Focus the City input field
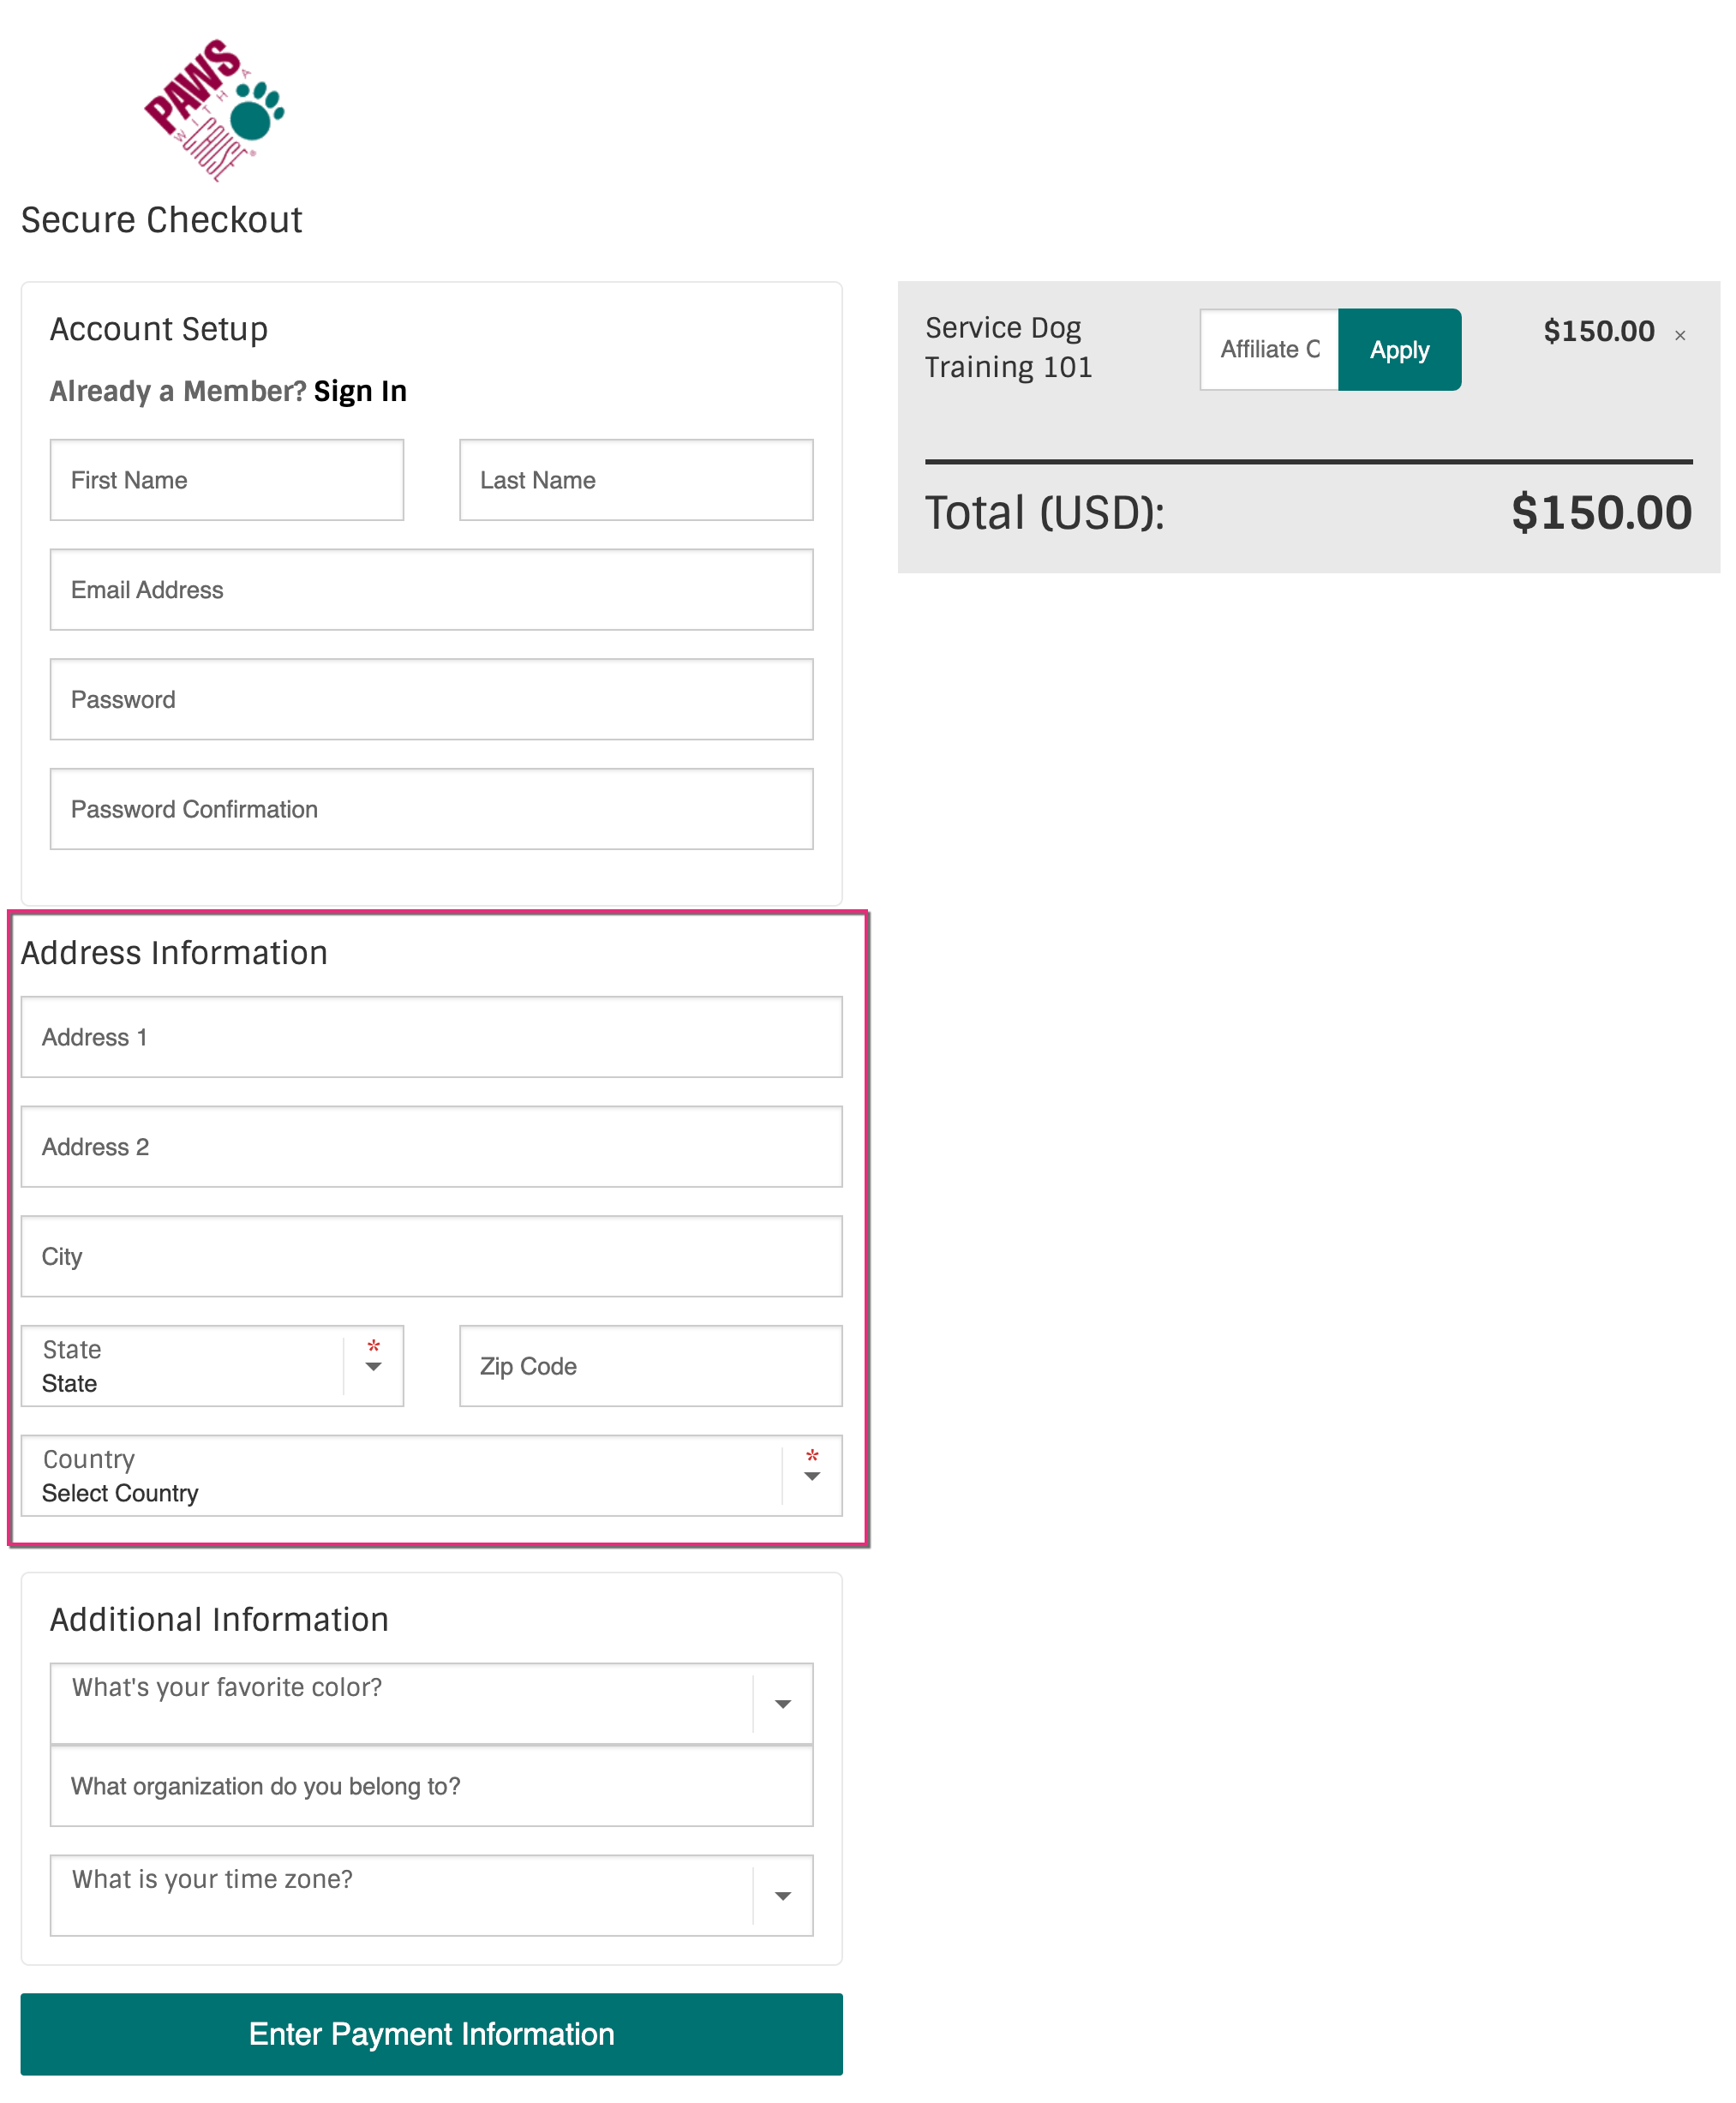 [431, 1257]
